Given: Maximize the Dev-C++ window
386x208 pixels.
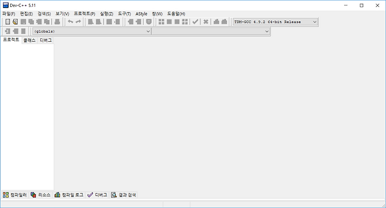Looking at the screenshot, I should coord(361,5).
